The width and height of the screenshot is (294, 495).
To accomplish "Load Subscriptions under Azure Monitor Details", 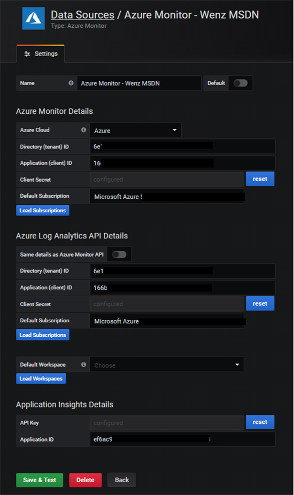I will 43,210.
